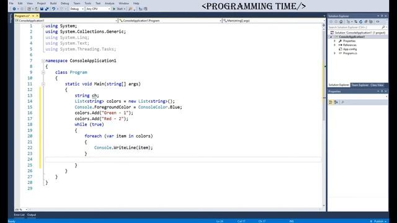397x223 pixels.
Task: Collapse the class Program block
Action: click(x=43, y=72)
